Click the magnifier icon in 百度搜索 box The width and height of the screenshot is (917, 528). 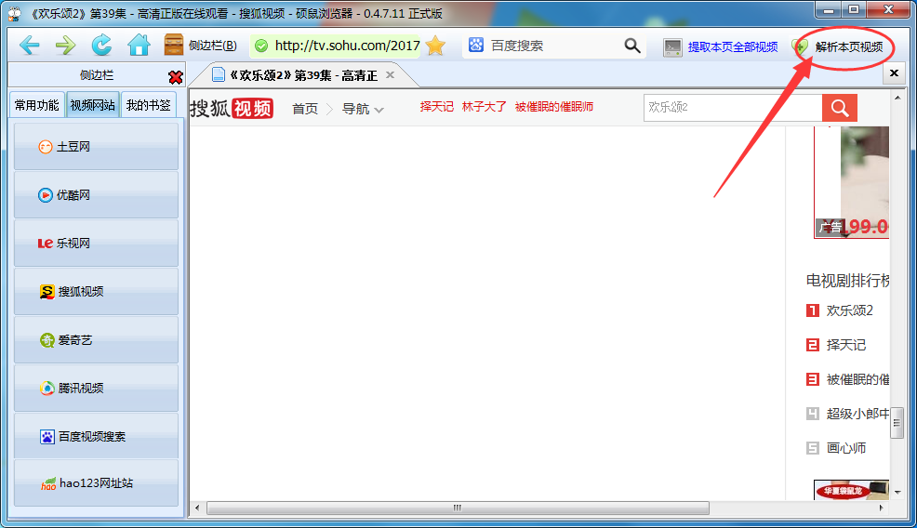click(632, 46)
